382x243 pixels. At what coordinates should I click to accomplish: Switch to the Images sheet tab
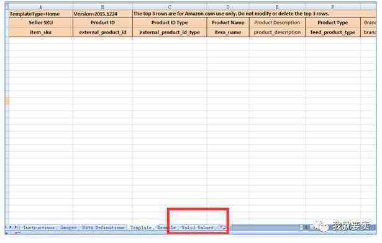68,227
